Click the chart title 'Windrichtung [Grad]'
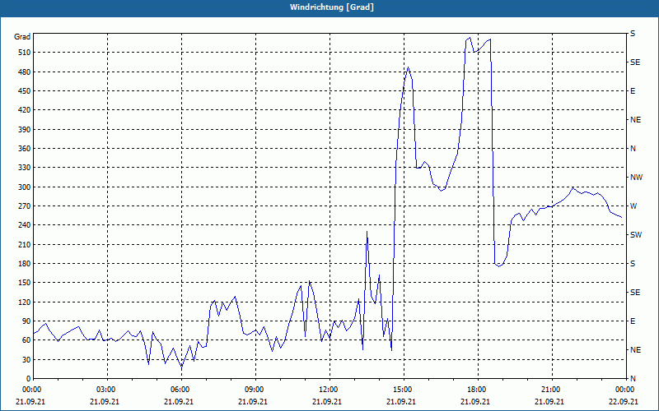 pos(332,7)
